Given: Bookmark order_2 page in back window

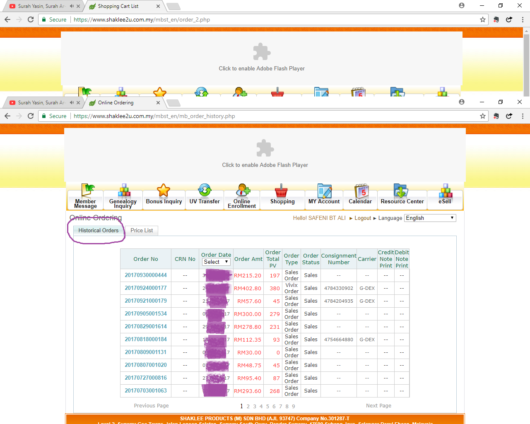Looking at the screenshot, I should 482,19.
